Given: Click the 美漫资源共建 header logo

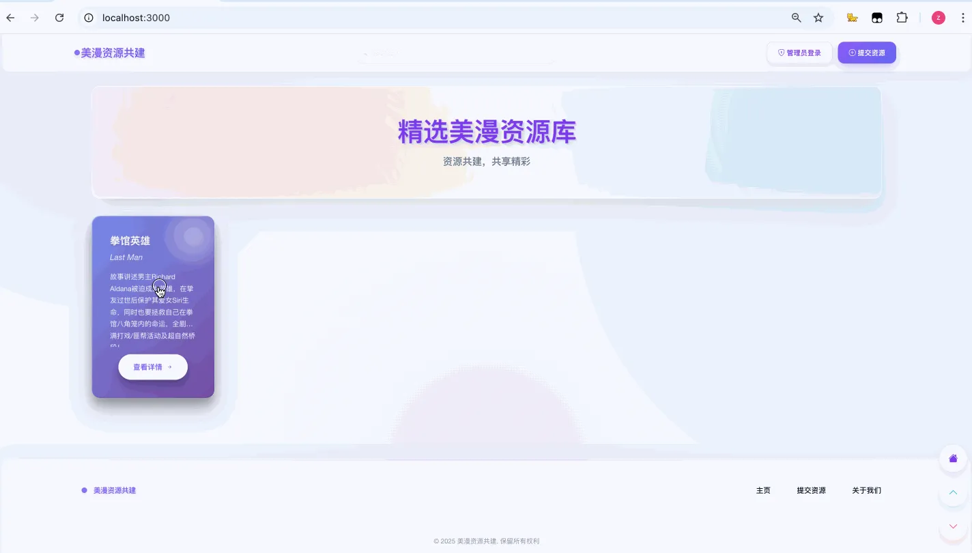Looking at the screenshot, I should point(110,53).
